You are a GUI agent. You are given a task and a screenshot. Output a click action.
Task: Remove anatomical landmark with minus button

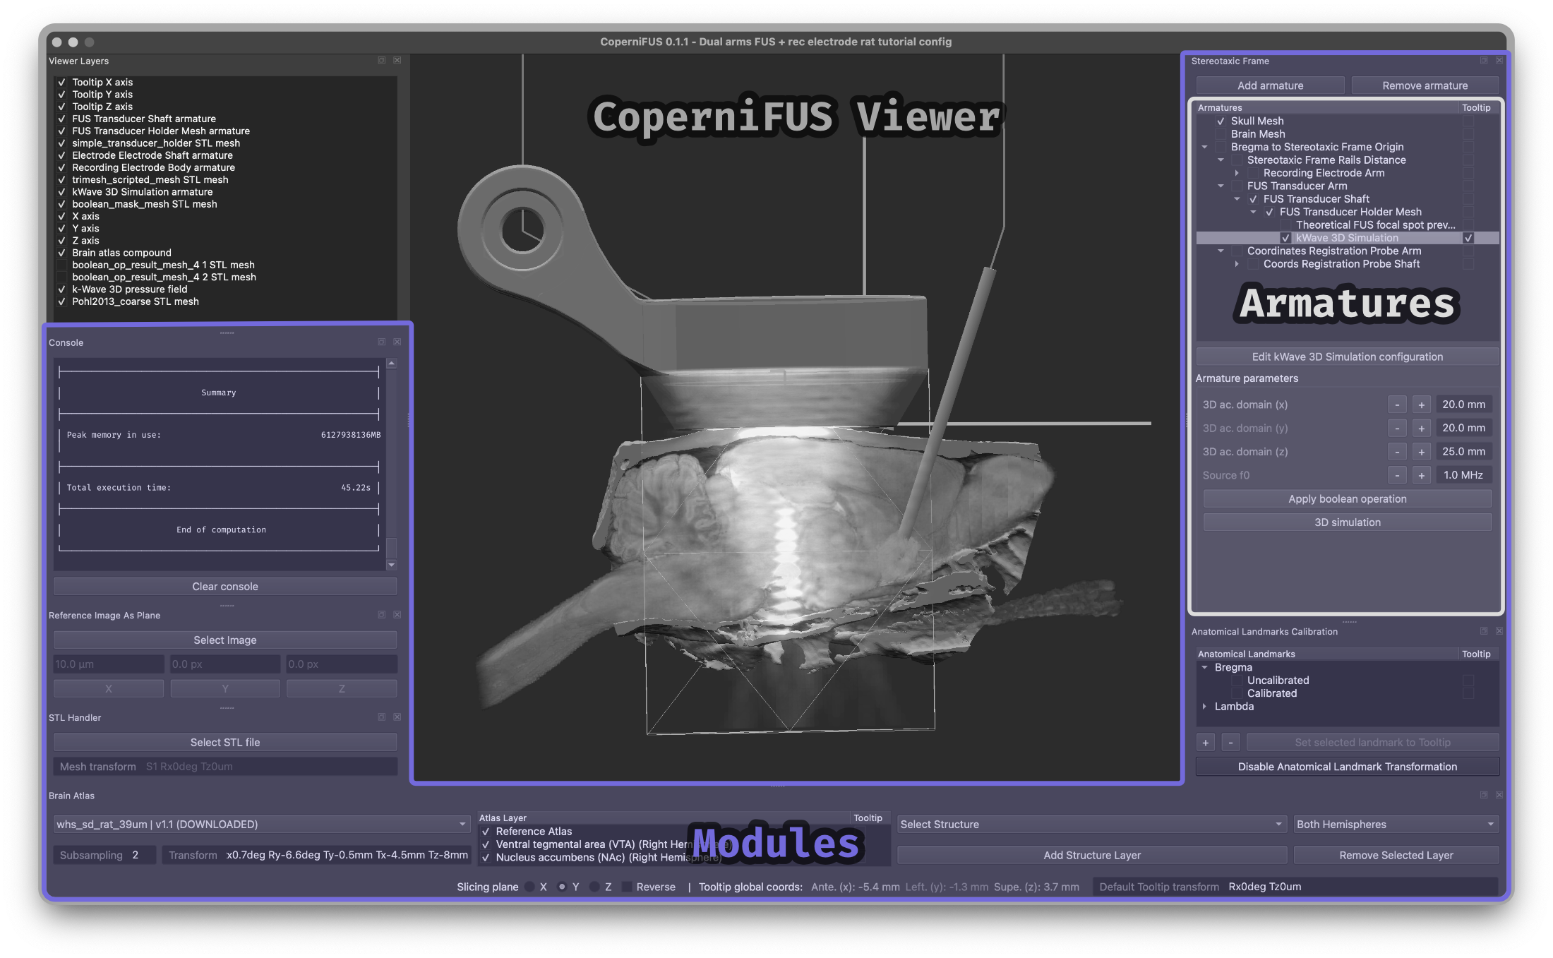click(1230, 743)
